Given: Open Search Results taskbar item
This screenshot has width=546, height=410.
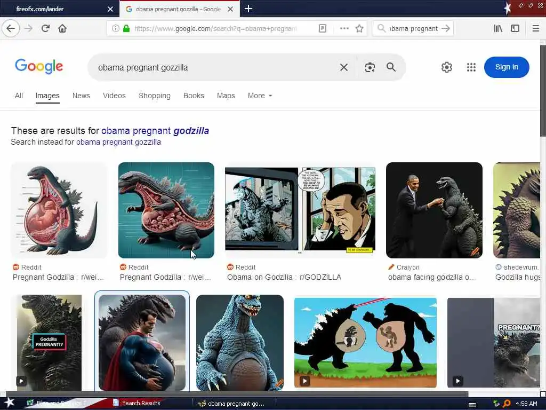Looking at the screenshot, I should (137, 403).
